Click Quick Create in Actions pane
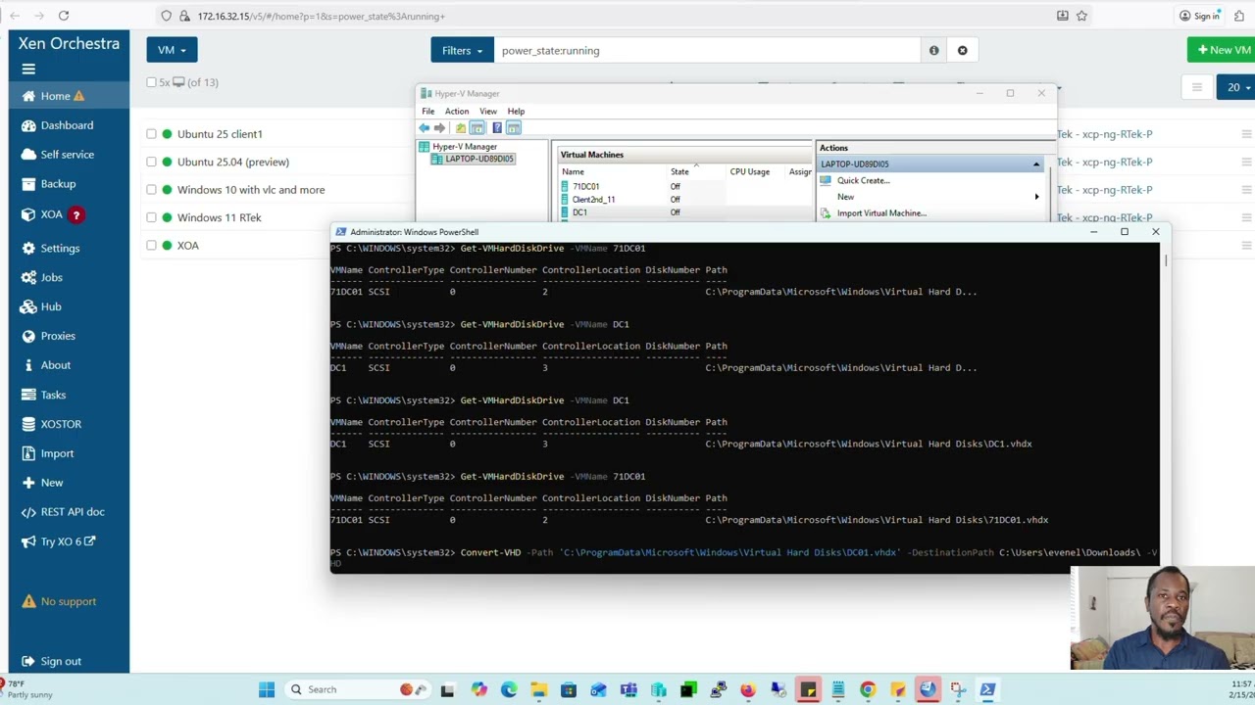 coord(864,180)
